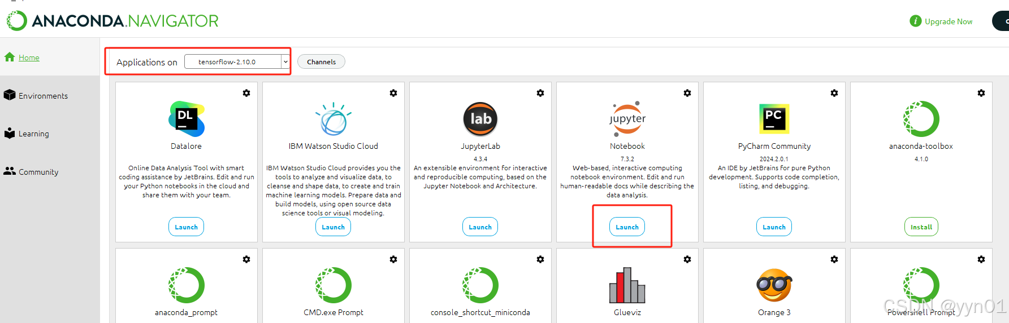
Task: Click the Powershell Prompt ring icon
Action: (x=921, y=285)
